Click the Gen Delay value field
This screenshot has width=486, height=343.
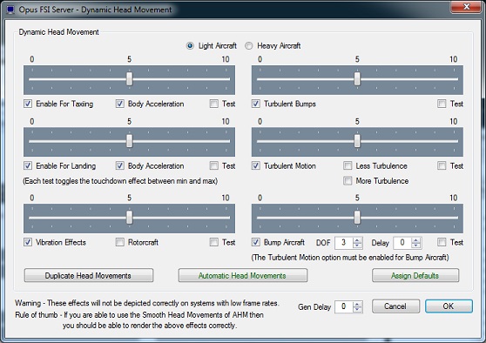tap(343, 306)
